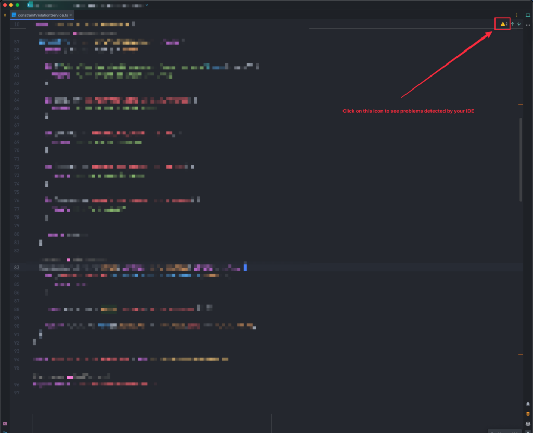
Task: Open the Copilot tool window icon
Action: (x=528, y=424)
